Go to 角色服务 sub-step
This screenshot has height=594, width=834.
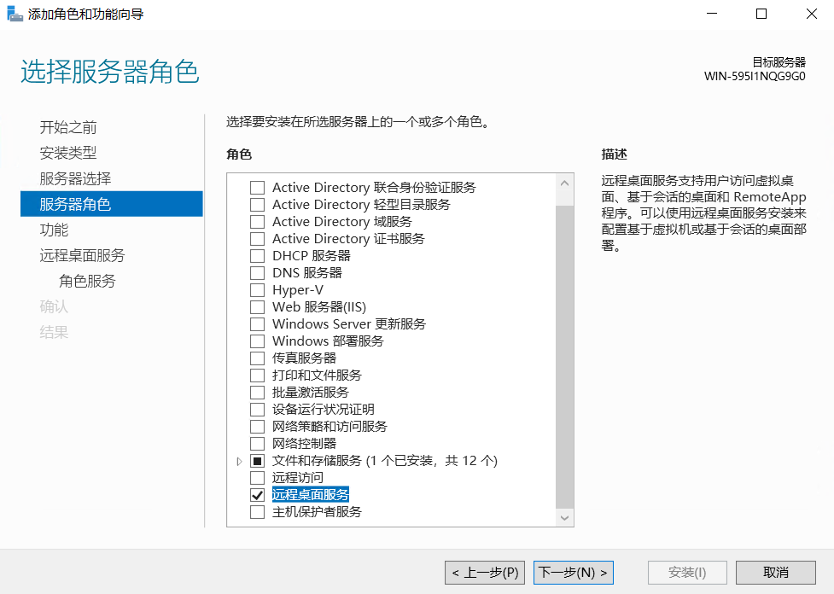point(87,281)
